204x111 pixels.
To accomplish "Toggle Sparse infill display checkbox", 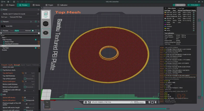I will click(x=194, y=17).
